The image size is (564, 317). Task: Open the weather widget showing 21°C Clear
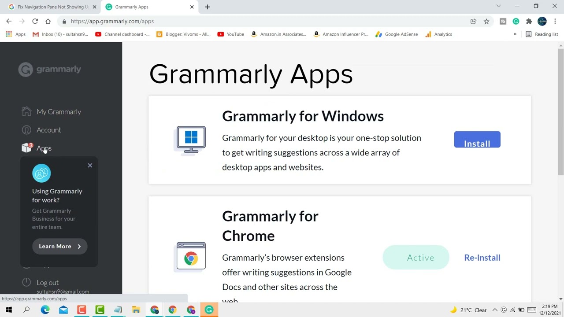click(468, 310)
